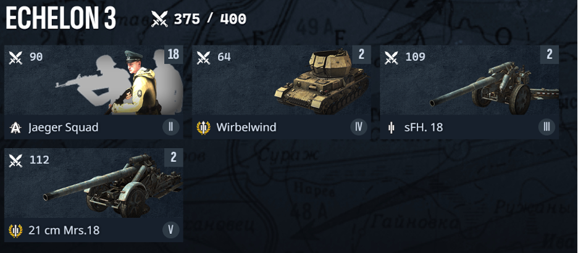578x253 pixels.
Task: Click the tier IV badge on Wirbelwind
Action: (359, 127)
